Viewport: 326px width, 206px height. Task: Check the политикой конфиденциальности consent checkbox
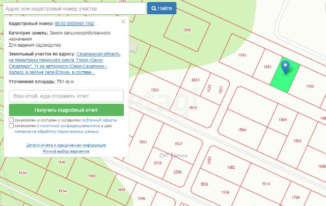pos(11,126)
